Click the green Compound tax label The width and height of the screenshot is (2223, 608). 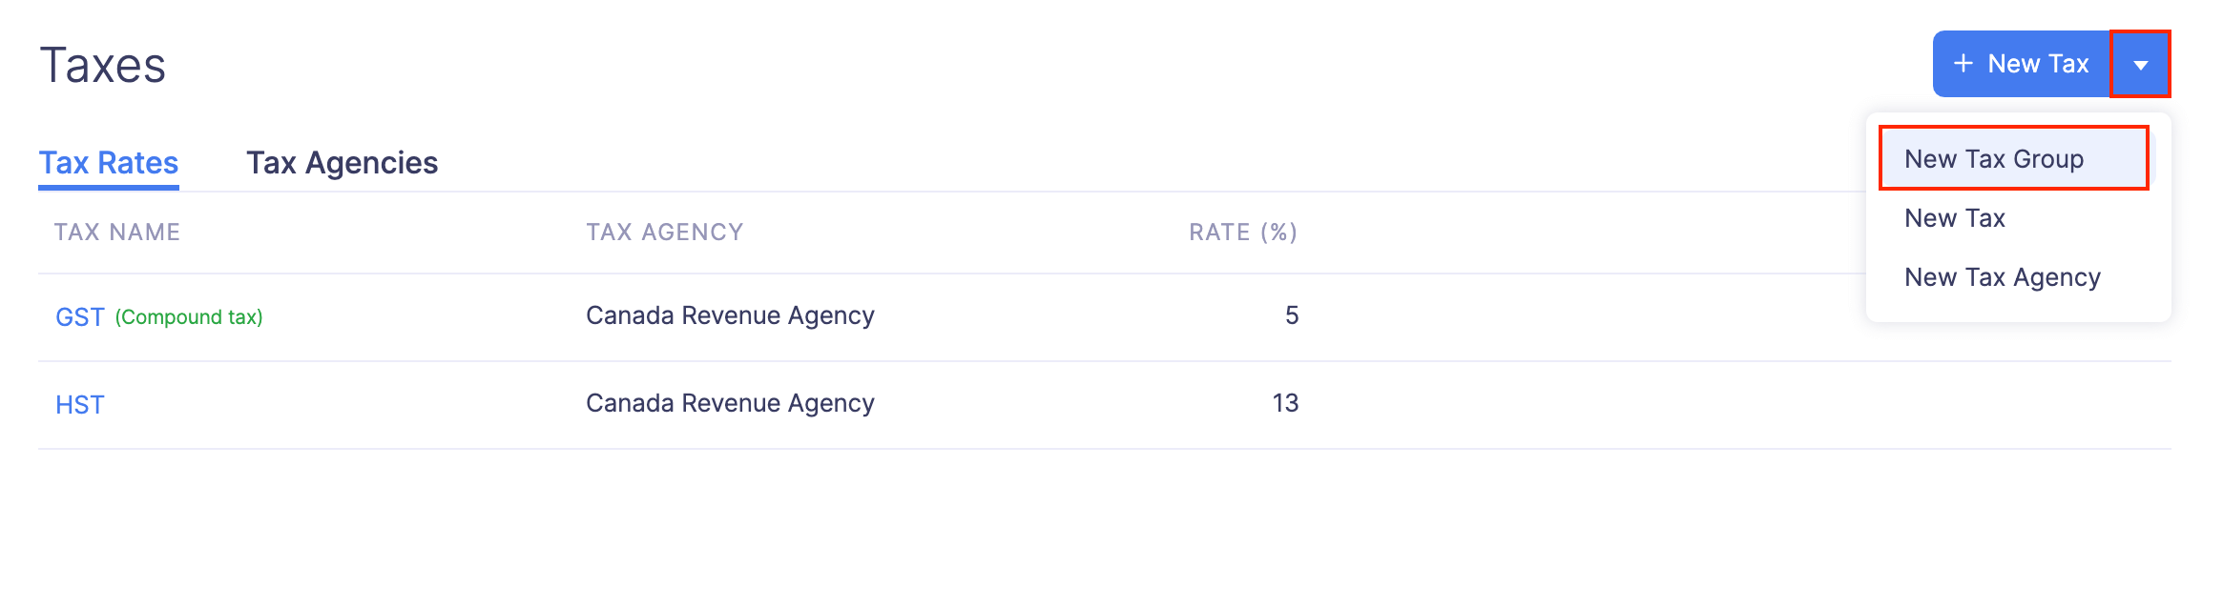[189, 317]
